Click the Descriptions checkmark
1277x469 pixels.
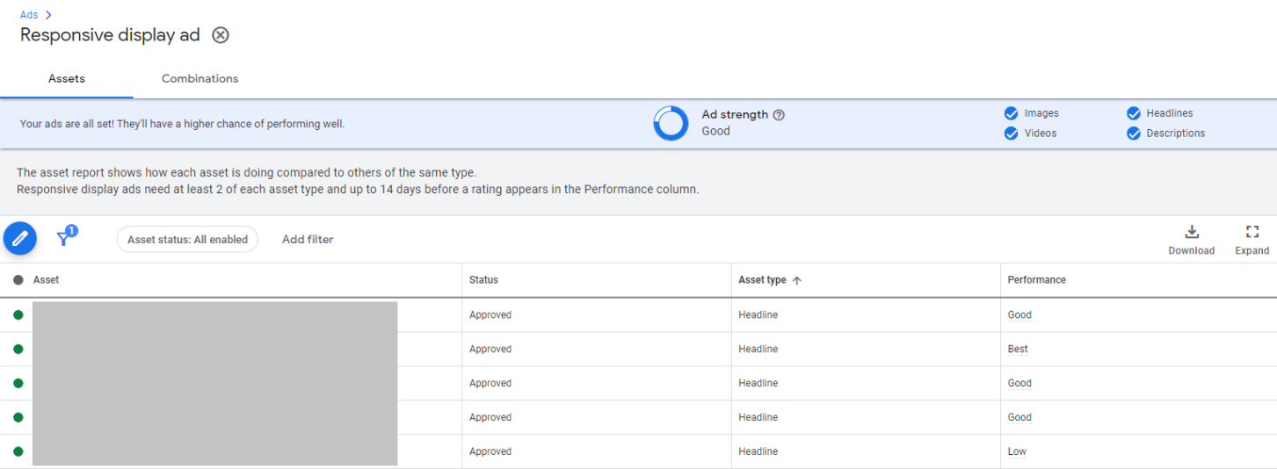1133,133
